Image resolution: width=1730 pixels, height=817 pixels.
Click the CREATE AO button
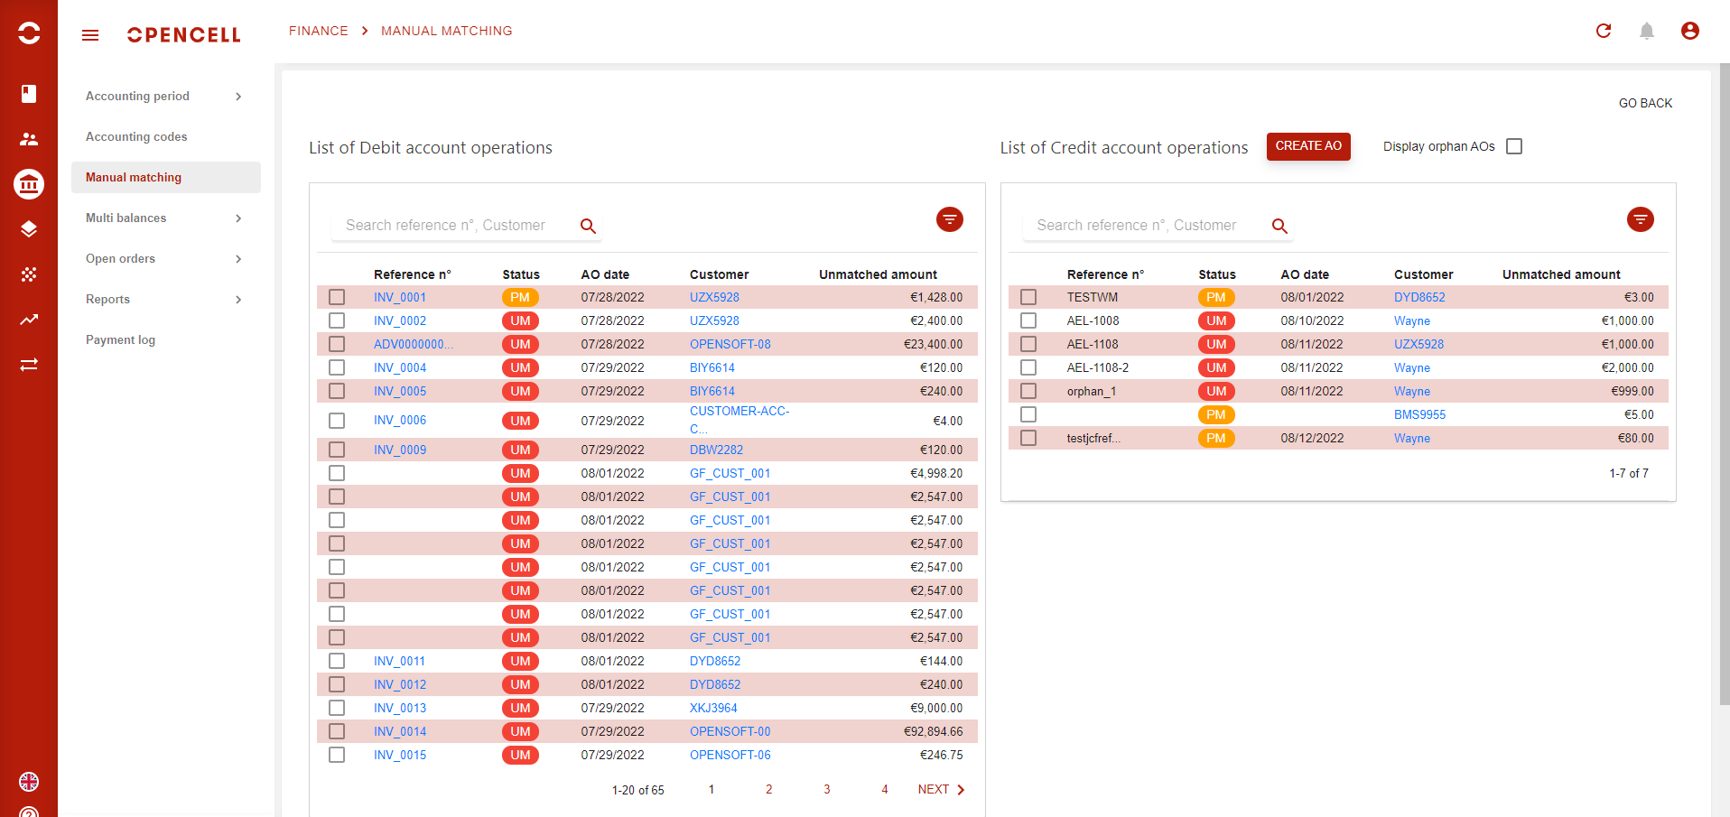(x=1307, y=146)
